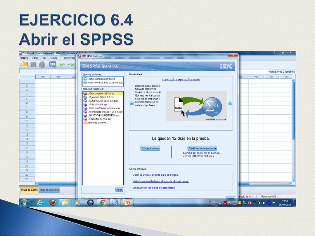Select recent file Importar sem 6.sav

point(103,119)
